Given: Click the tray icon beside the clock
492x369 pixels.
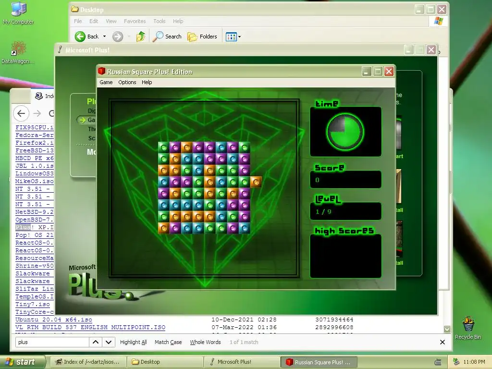Looking at the screenshot, I should tap(456, 362).
